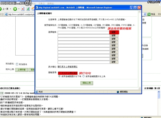The height and width of the screenshot is (118, 161).
Task: Go back with the 上一頁 arrow button
Action: 4,9
